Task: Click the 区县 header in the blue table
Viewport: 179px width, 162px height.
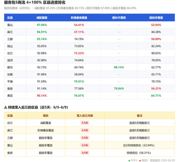Action: coord(10,18)
